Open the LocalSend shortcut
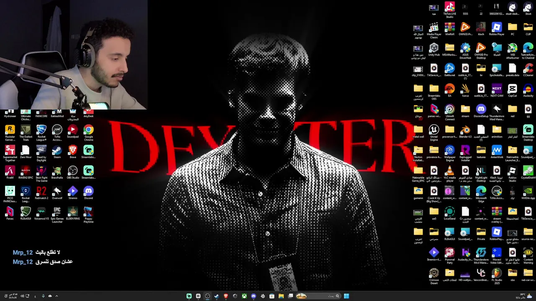 (x=450, y=213)
